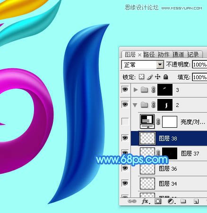Select the mask thumbnail of group 2
207x213 pixels.
pyautogui.click(x=165, y=105)
